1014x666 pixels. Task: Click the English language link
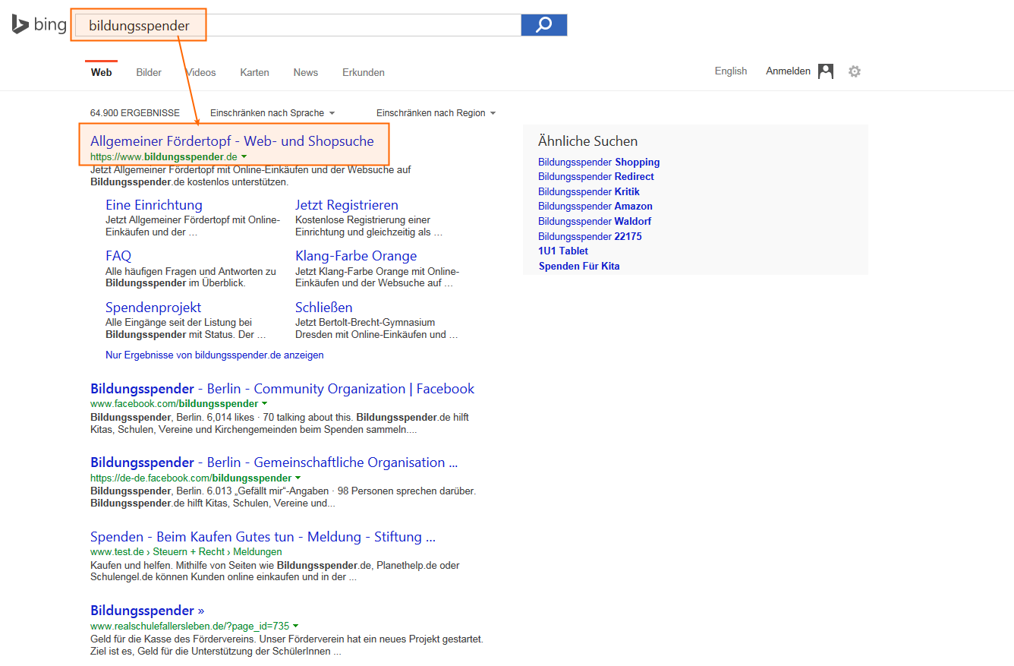point(731,71)
